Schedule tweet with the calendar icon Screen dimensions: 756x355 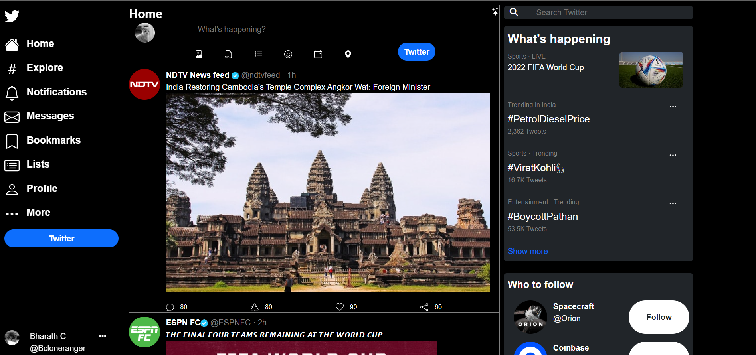tap(318, 54)
